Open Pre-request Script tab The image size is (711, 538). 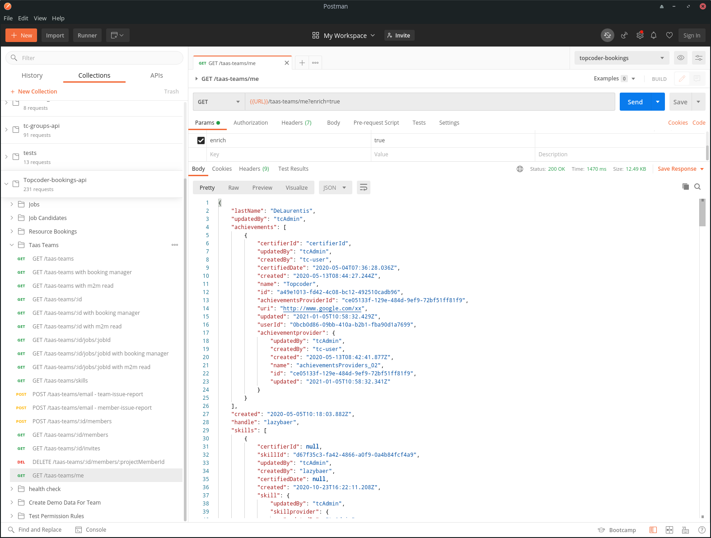(376, 123)
